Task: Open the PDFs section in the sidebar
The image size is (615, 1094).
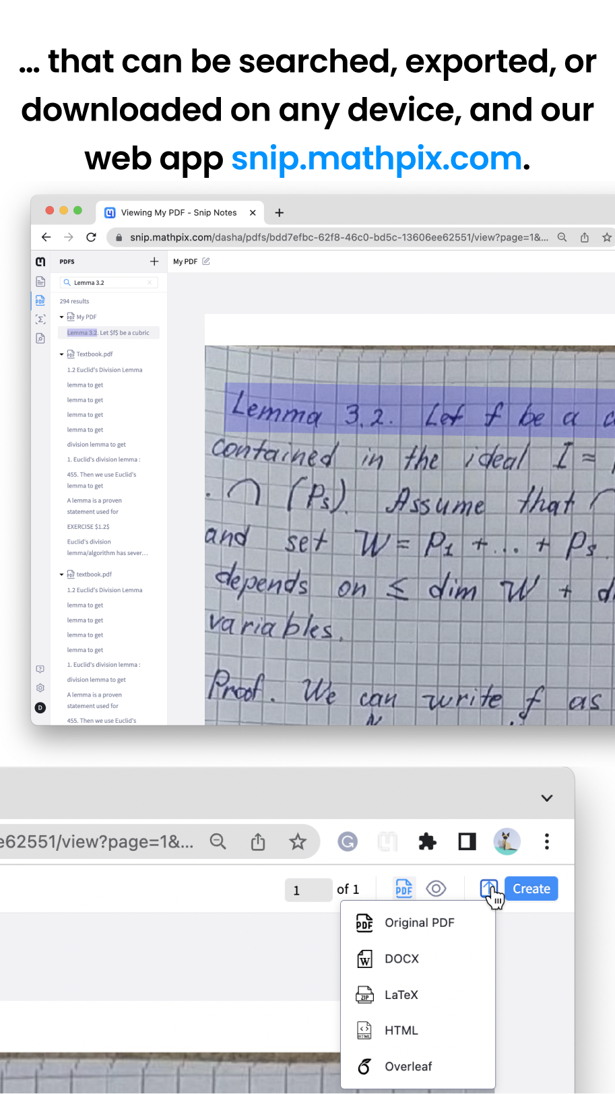Action: [x=40, y=300]
